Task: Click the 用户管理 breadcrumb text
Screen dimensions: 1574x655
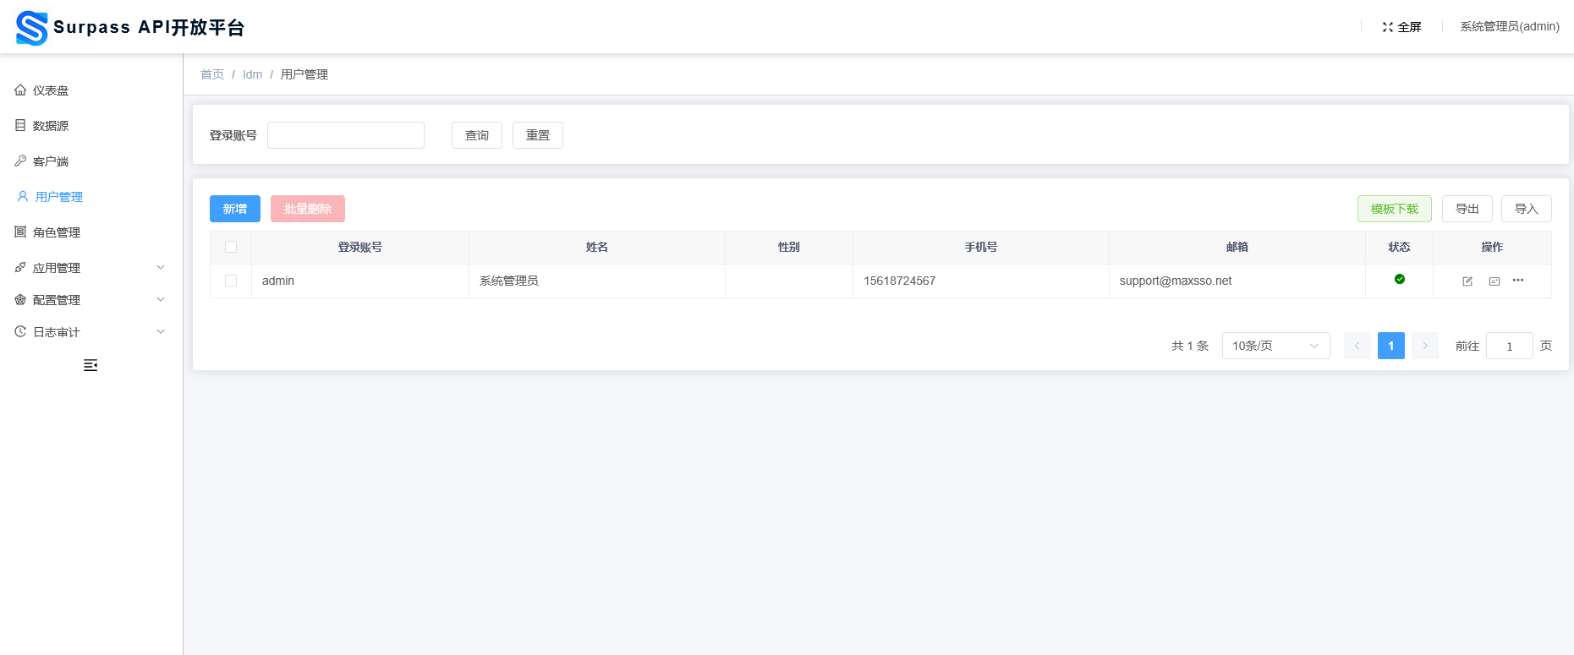Action: 304,74
